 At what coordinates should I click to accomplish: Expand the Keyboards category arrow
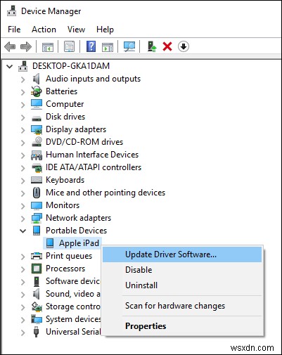(23, 181)
